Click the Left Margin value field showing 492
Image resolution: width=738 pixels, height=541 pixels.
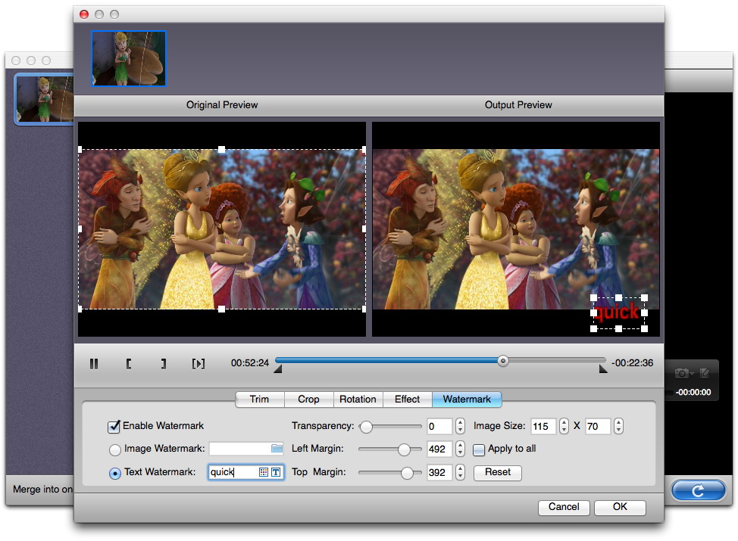(439, 449)
